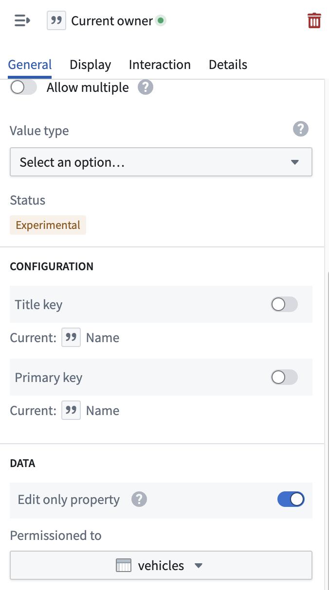Turn on the Primary key switch
Viewport: 329px width, 590px height.
point(284,378)
